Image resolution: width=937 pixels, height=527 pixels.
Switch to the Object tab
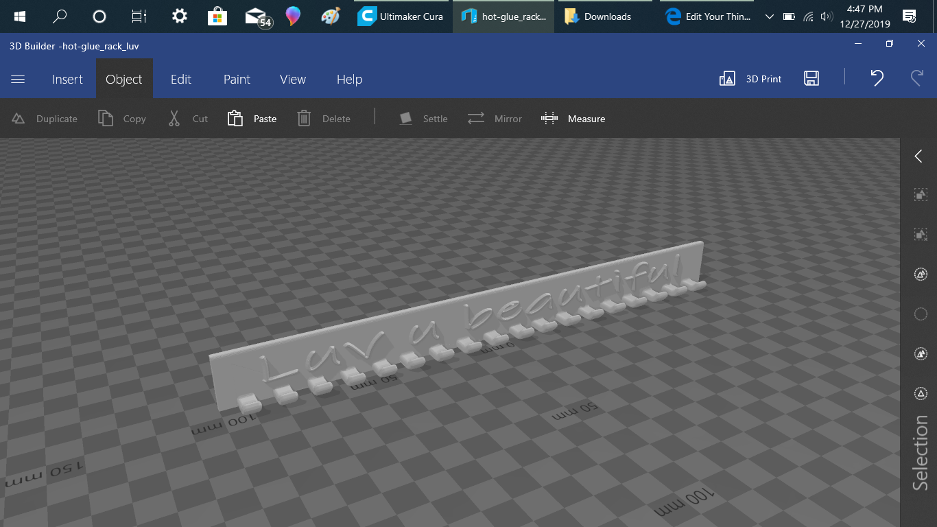tap(124, 79)
